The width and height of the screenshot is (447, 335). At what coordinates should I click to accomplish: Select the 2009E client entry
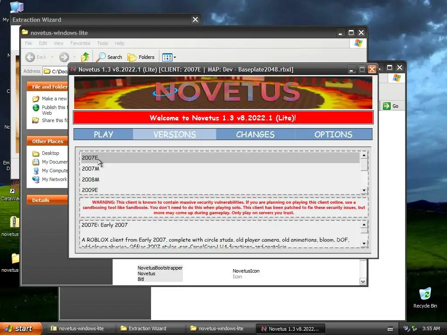tap(220, 190)
